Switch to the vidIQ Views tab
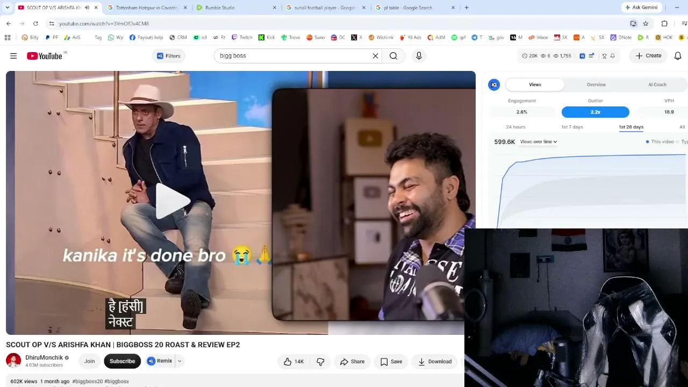 click(x=535, y=84)
